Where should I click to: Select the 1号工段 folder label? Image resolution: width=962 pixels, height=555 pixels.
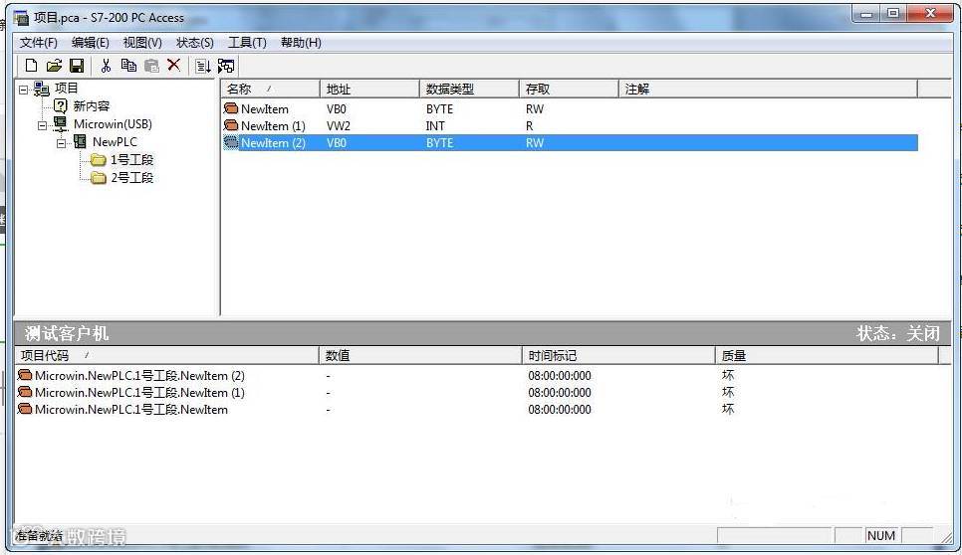tap(131, 160)
